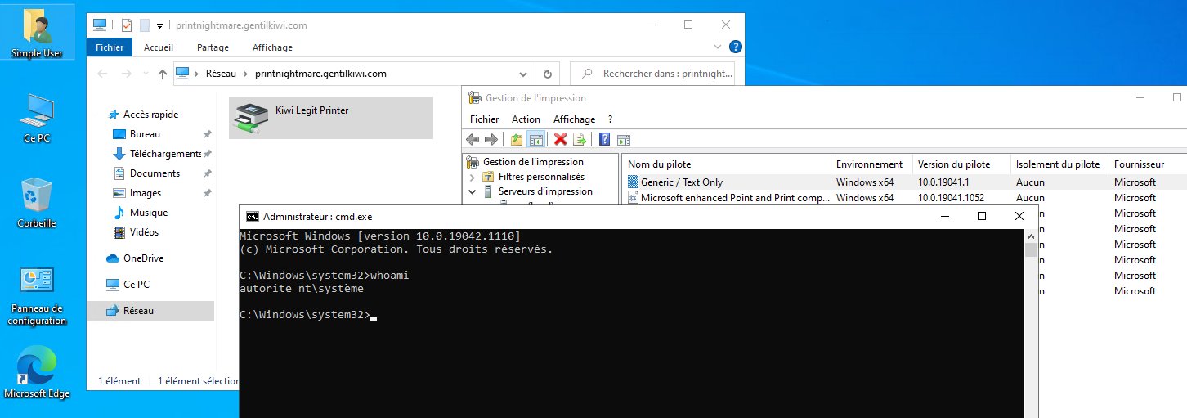Expand the Explorer ribbon with the chevron
Image resolution: width=1187 pixels, height=418 pixels.
tap(718, 47)
